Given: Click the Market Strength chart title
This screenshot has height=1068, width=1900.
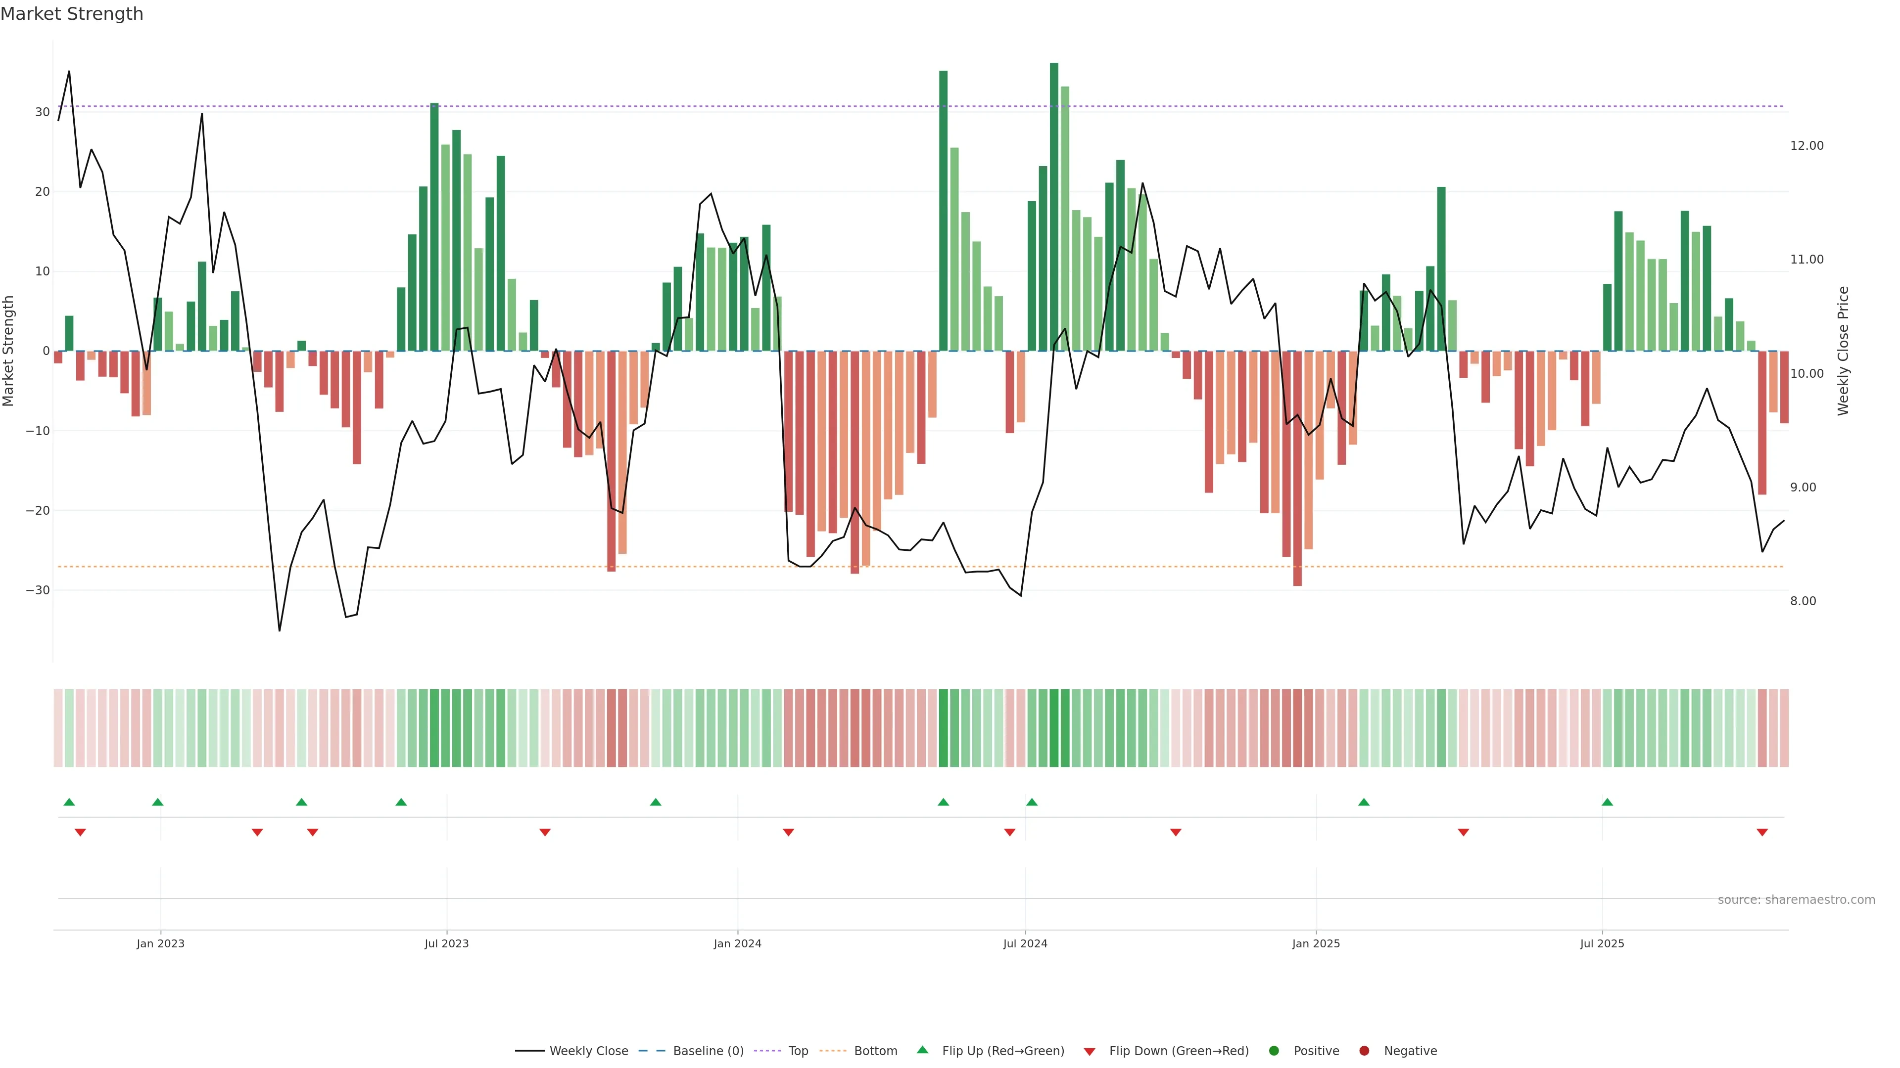Looking at the screenshot, I should point(72,14).
